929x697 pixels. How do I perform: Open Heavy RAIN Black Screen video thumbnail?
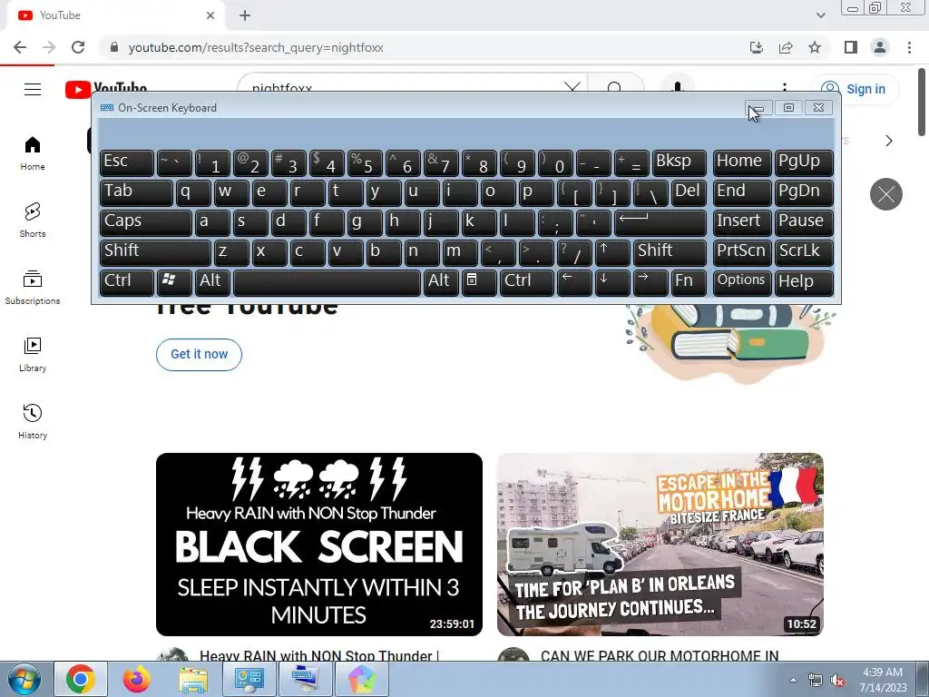(319, 545)
